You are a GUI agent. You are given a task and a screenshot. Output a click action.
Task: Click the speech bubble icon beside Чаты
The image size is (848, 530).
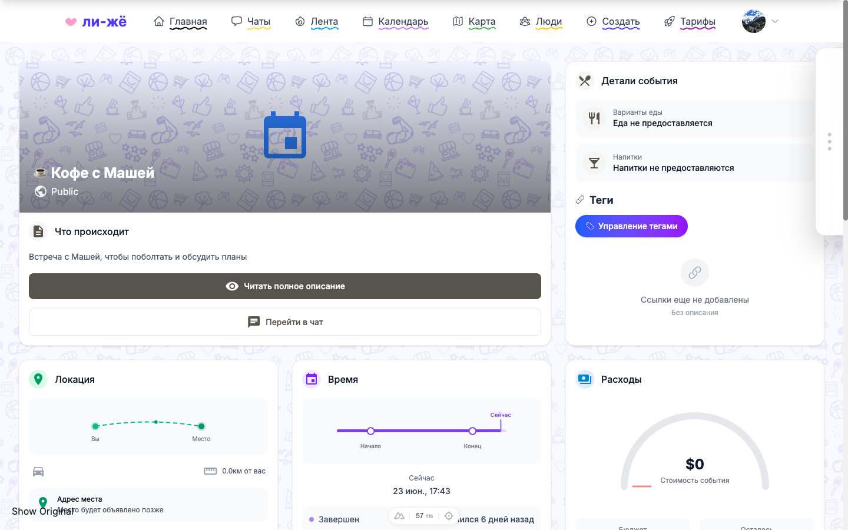[237, 21]
